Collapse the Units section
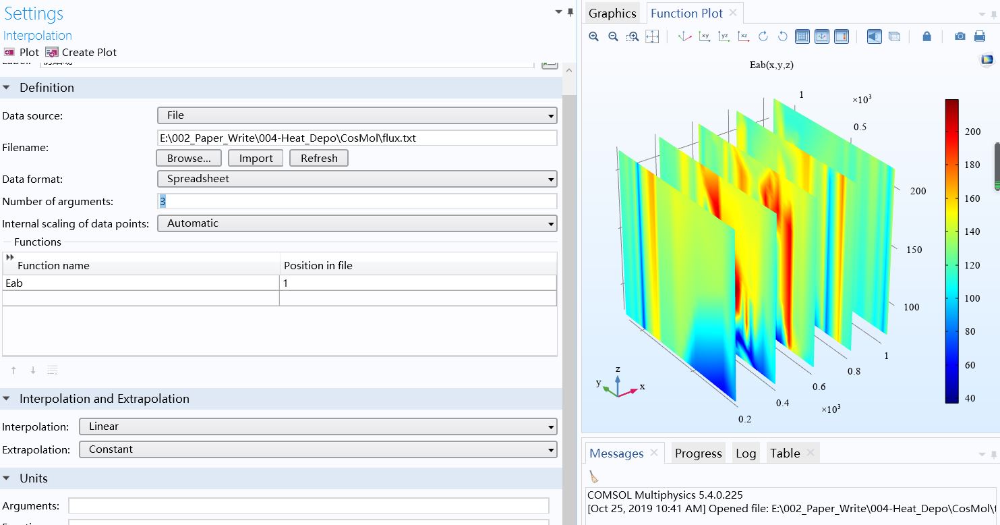The height and width of the screenshot is (525, 1000). coord(7,478)
